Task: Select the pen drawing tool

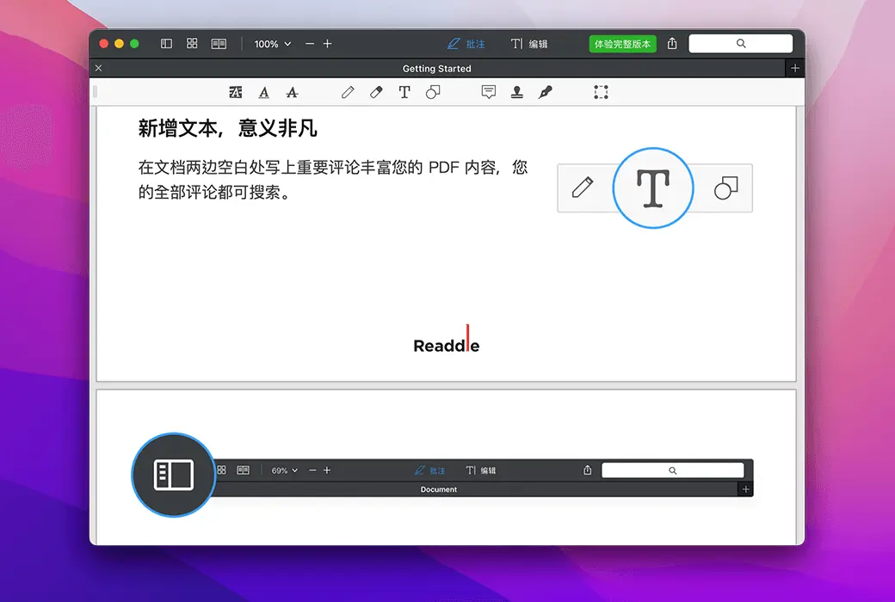Action: pos(348,92)
